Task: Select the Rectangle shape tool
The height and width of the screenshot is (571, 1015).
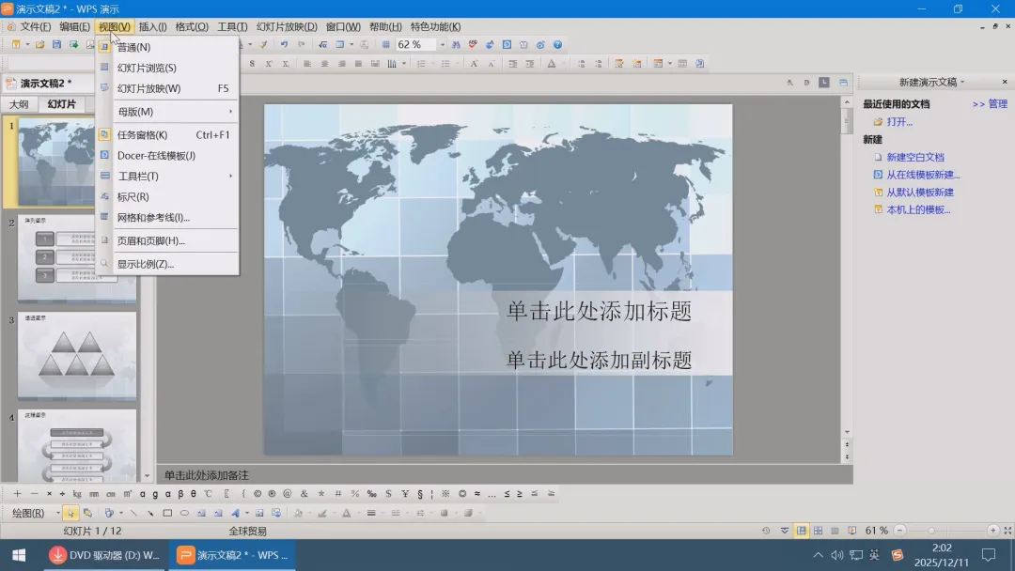Action: tap(167, 513)
